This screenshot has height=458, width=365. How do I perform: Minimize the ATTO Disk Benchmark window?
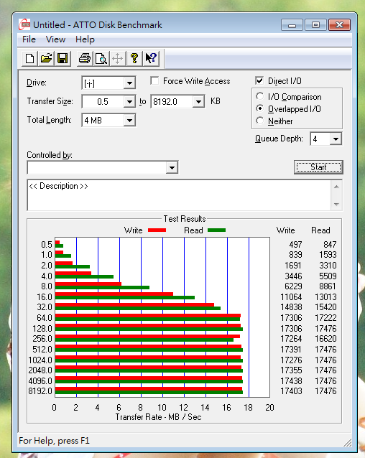[292, 25]
